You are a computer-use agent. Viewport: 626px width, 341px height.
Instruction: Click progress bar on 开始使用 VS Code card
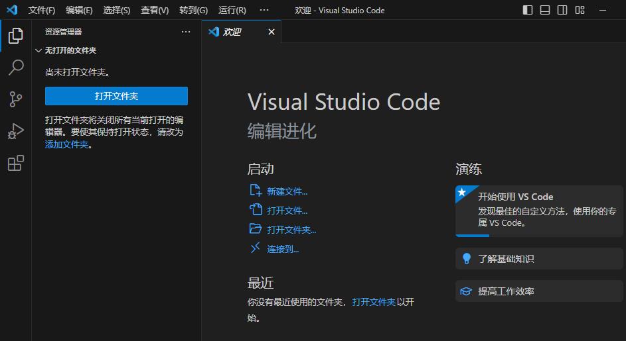point(539,236)
